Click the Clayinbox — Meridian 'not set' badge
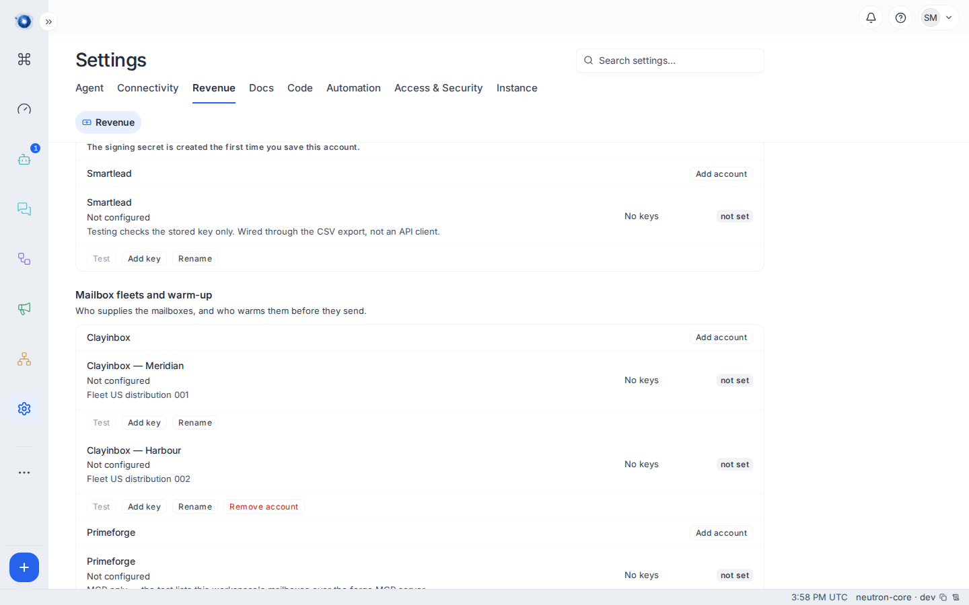Screen dimensions: 969x605 point(735,380)
